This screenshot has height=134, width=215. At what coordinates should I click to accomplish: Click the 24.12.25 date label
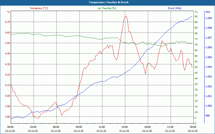[x=193, y=131]
